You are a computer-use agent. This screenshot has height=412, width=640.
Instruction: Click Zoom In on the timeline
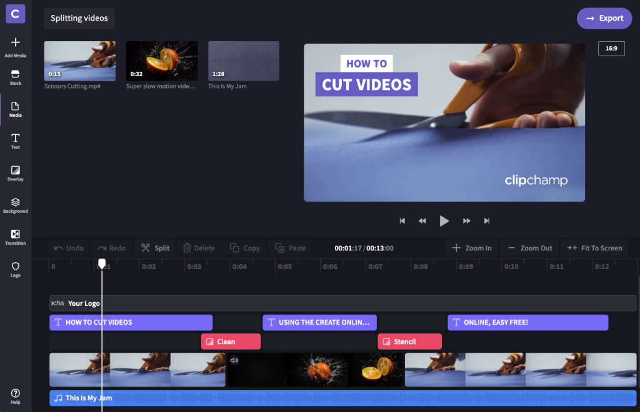(472, 248)
